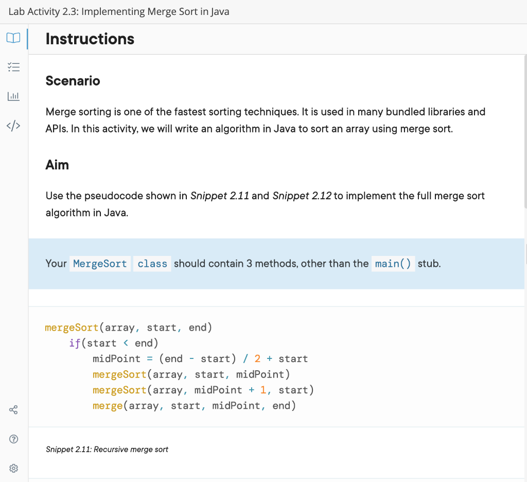The height and width of the screenshot is (482, 527).
Task: Click the Recursive merge sort snippet caption
Action: (107, 450)
